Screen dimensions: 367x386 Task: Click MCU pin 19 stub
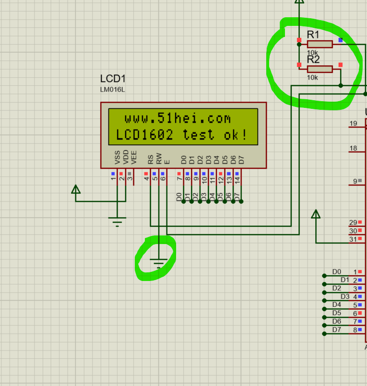click(356, 127)
